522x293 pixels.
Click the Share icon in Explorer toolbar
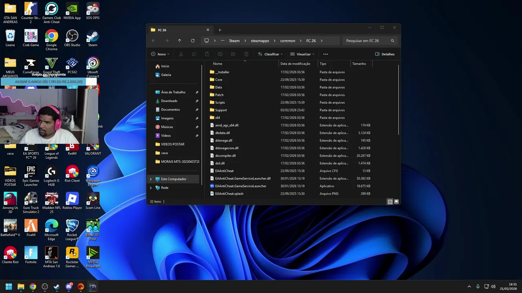pos(233,54)
